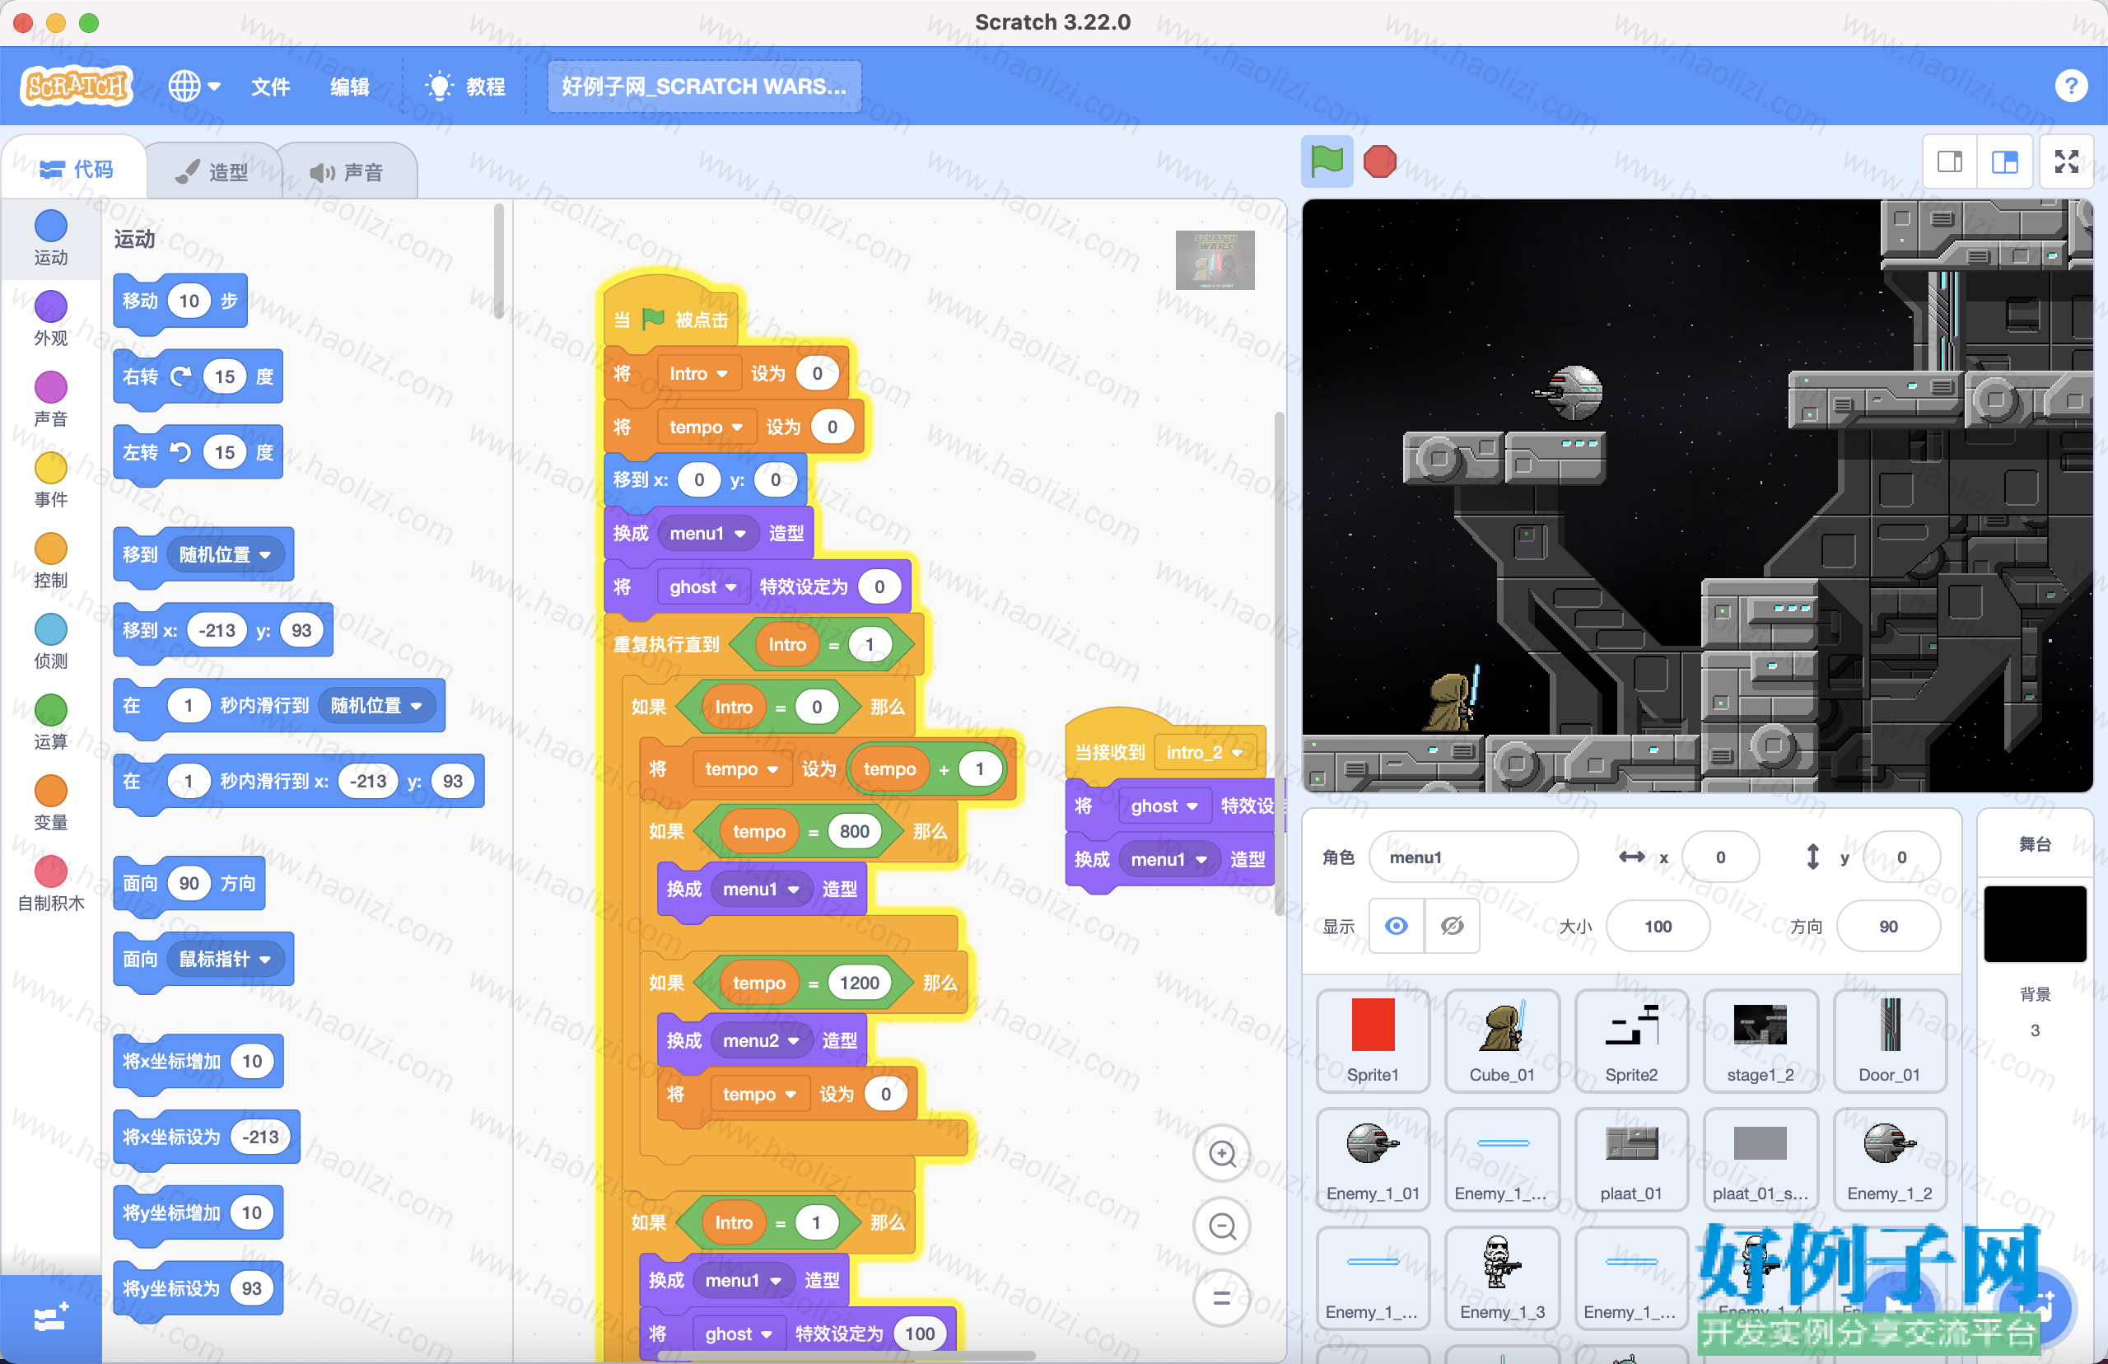Enter full screen stage mode

coord(2066,161)
